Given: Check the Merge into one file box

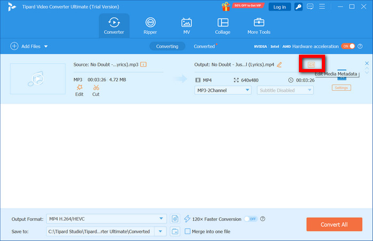Looking at the screenshot, I should tap(188, 231).
